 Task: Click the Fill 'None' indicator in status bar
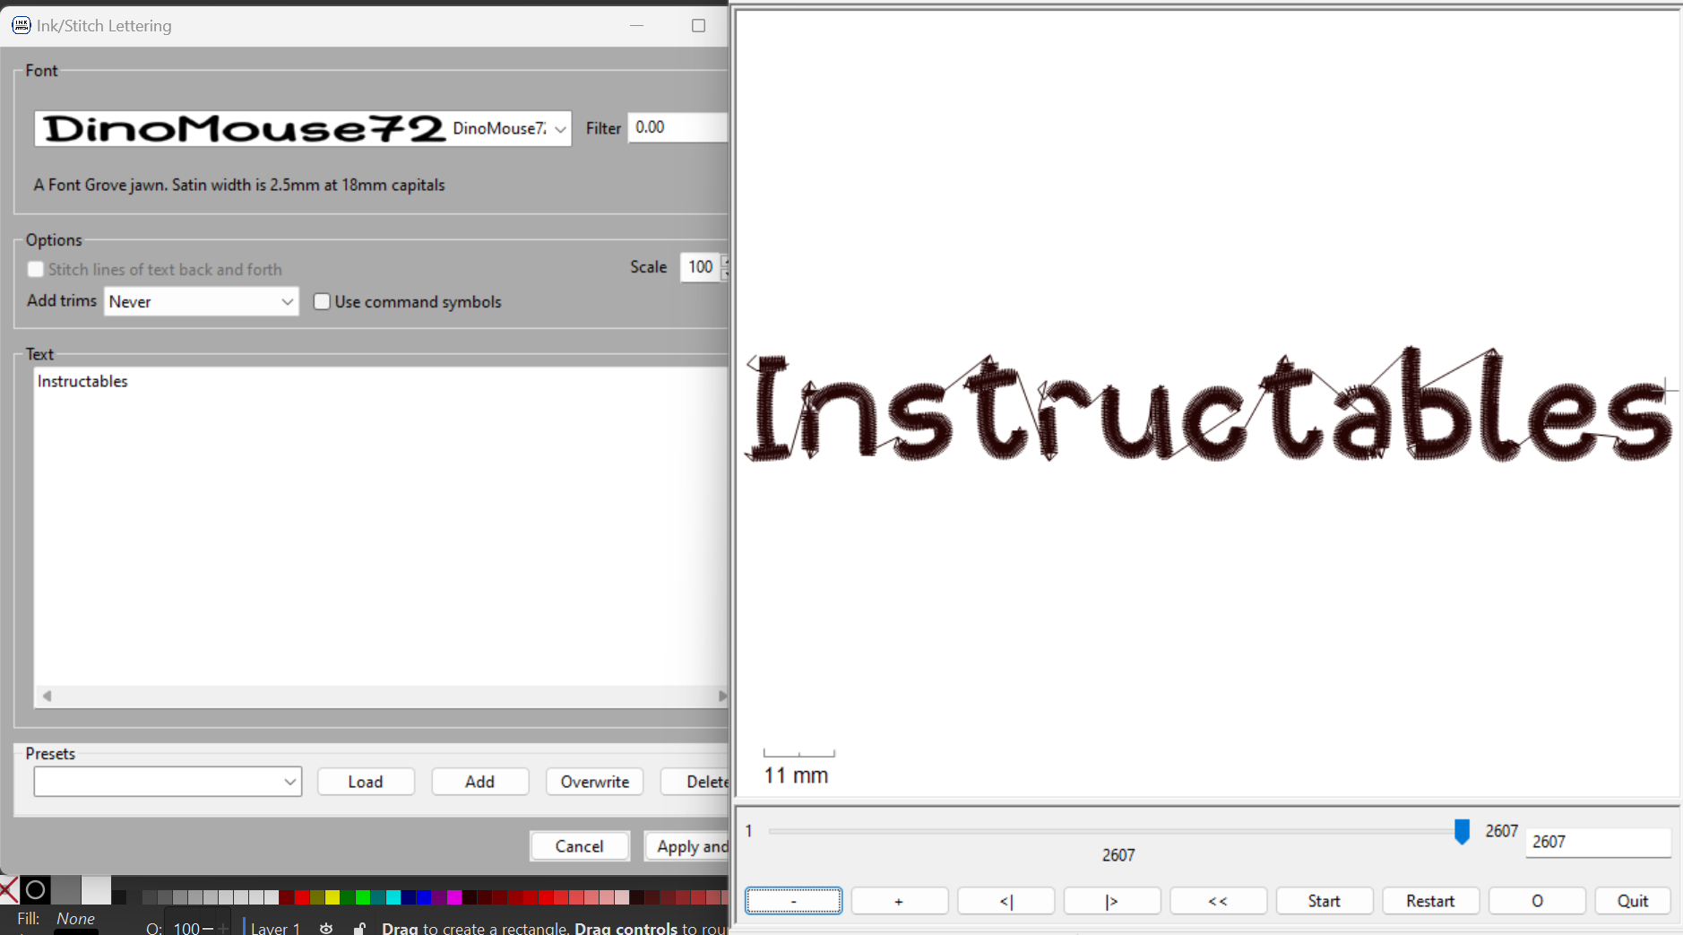pos(76,919)
